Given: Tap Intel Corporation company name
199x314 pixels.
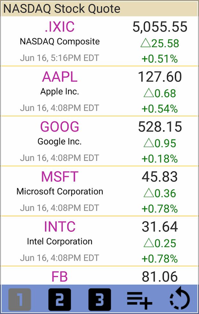Looking at the screenshot, I should [x=60, y=241].
